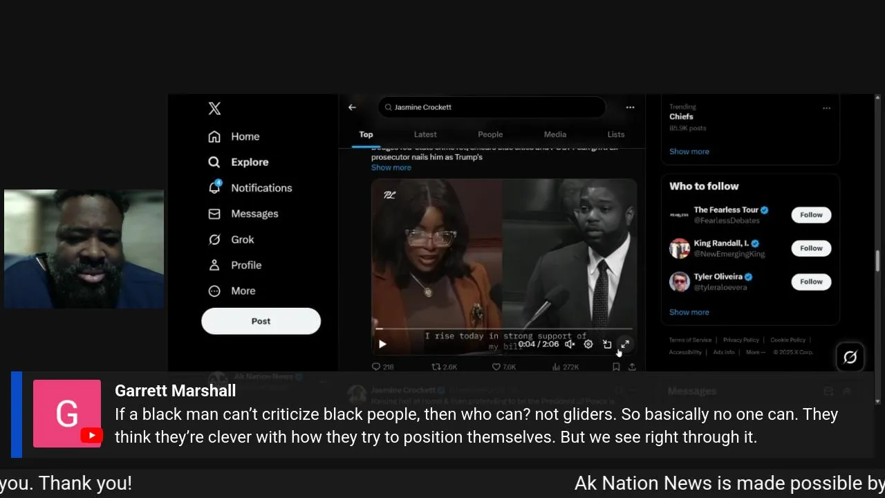Image resolution: width=885 pixels, height=498 pixels.
Task: Open video settings gear icon
Action: (x=588, y=344)
